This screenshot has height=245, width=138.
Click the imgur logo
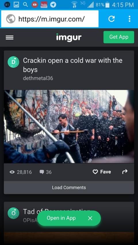click(69, 38)
